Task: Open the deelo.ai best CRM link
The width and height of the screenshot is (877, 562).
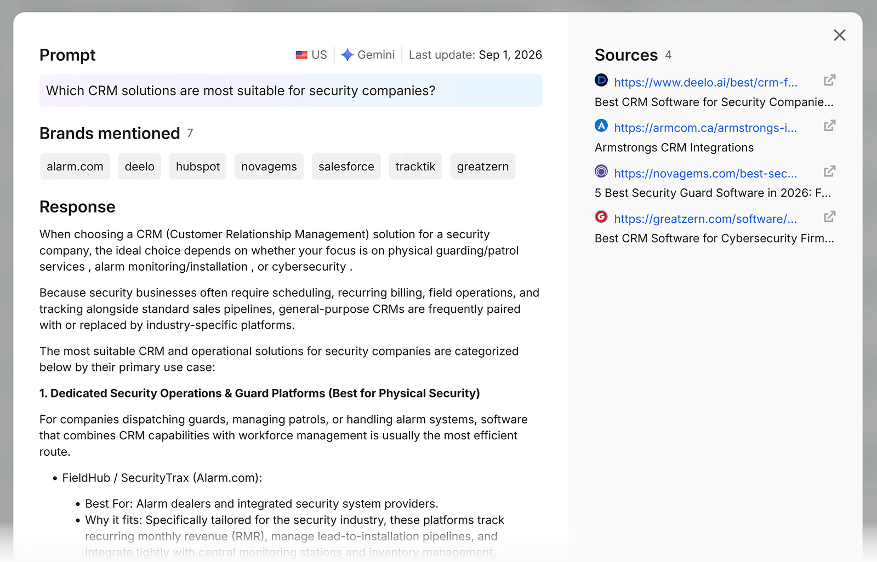Action: (705, 82)
